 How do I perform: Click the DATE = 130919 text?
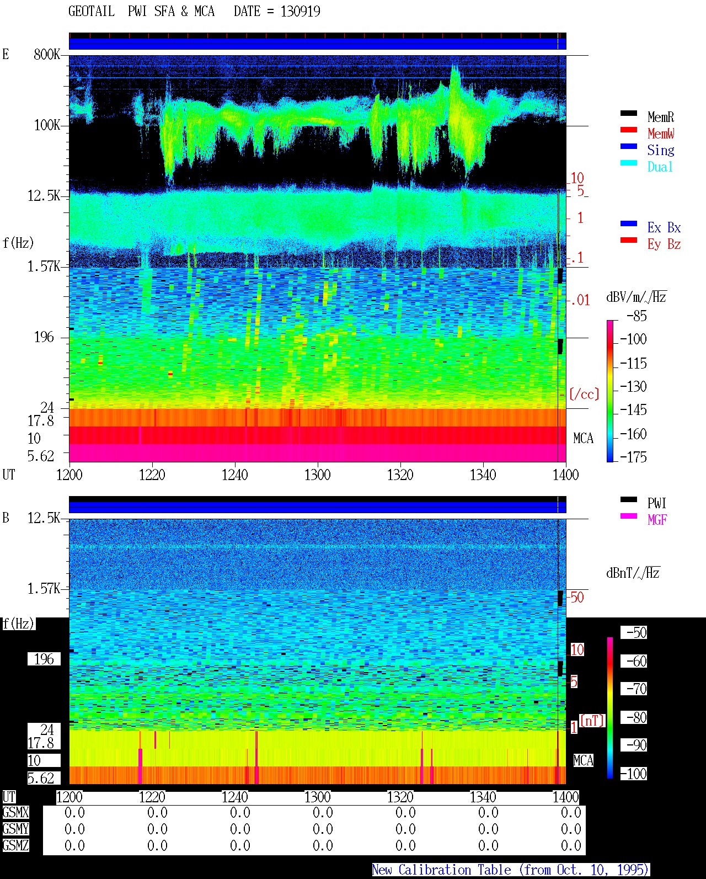277,12
